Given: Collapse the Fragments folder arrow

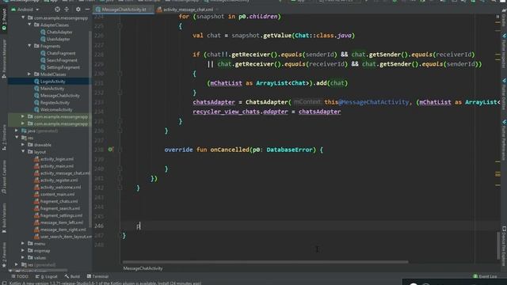Looking at the screenshot, I should coord(29,46).
